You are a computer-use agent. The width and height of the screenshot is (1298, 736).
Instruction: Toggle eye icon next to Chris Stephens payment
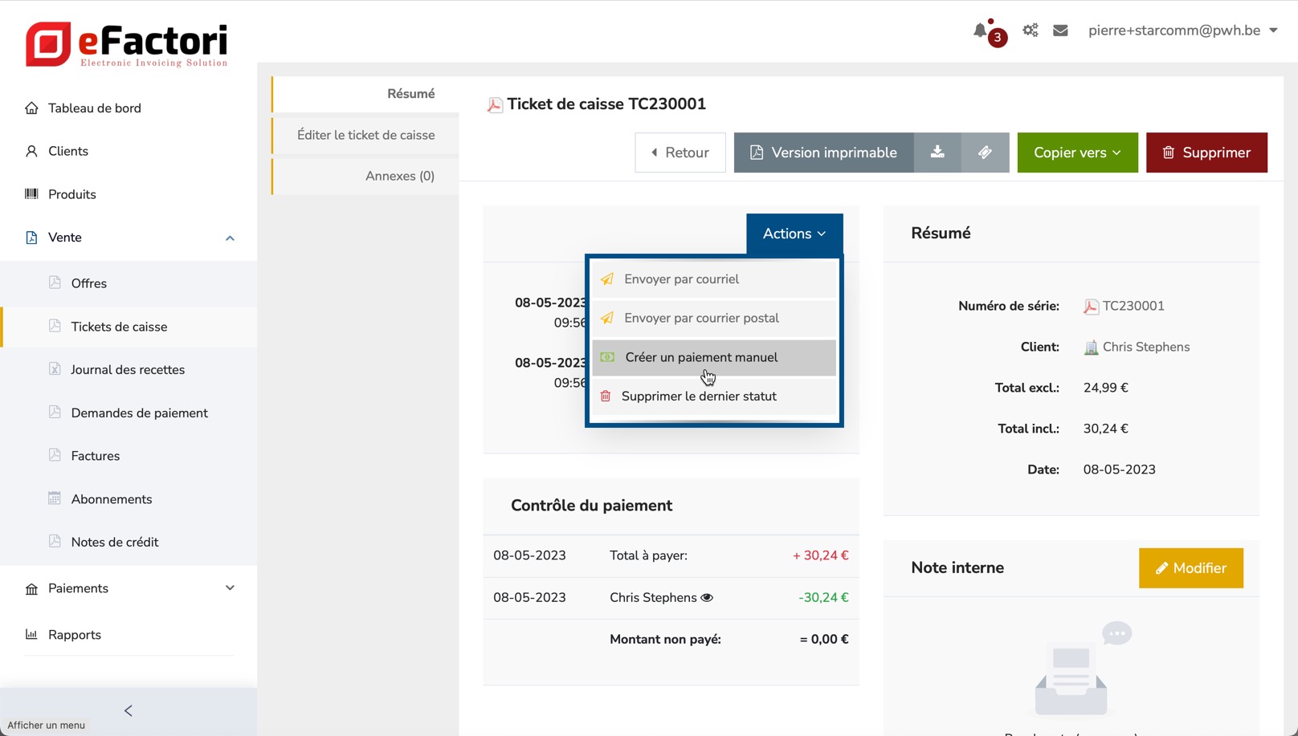coord(707,598)
